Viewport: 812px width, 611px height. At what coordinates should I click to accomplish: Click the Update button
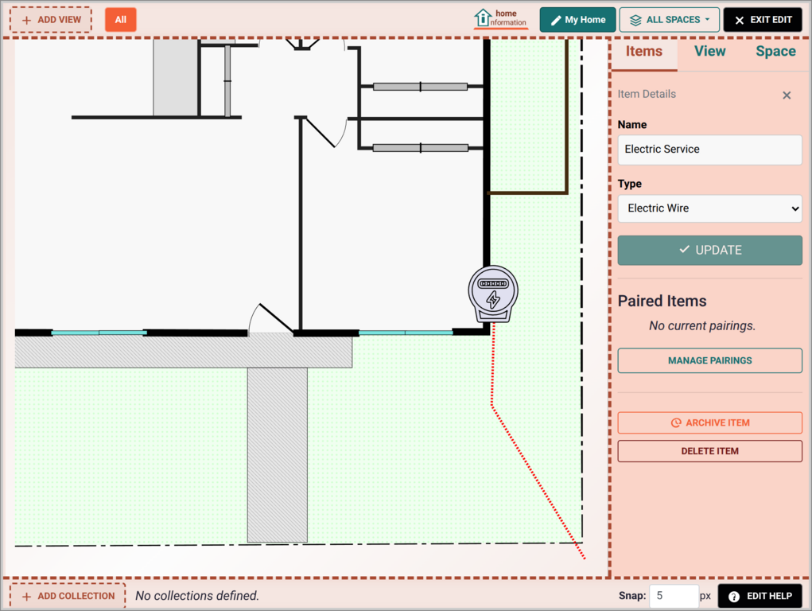(x=709, y=251)
